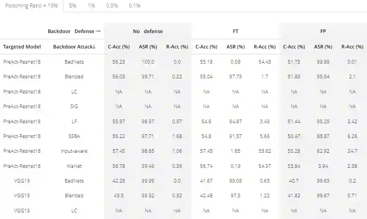Click the FT defense group header
367x219 pixels.
pyautogui.click(x=235, y=31)
